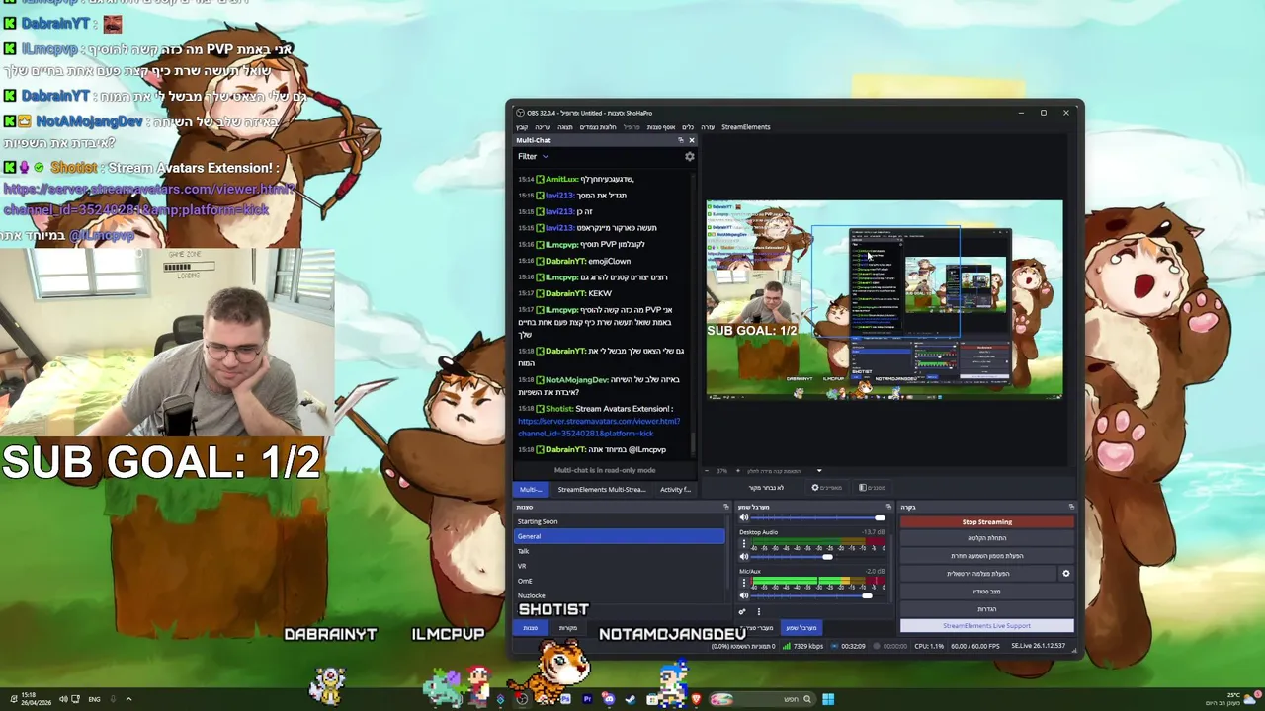Switch to StreamElements Multi-Stream tab
1265x711 pixels.
601,489
